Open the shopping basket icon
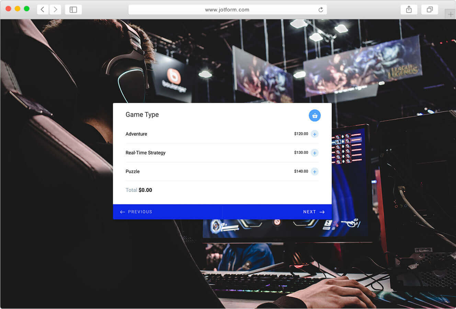This screenshot has width=456, height=309. point(315,116)
